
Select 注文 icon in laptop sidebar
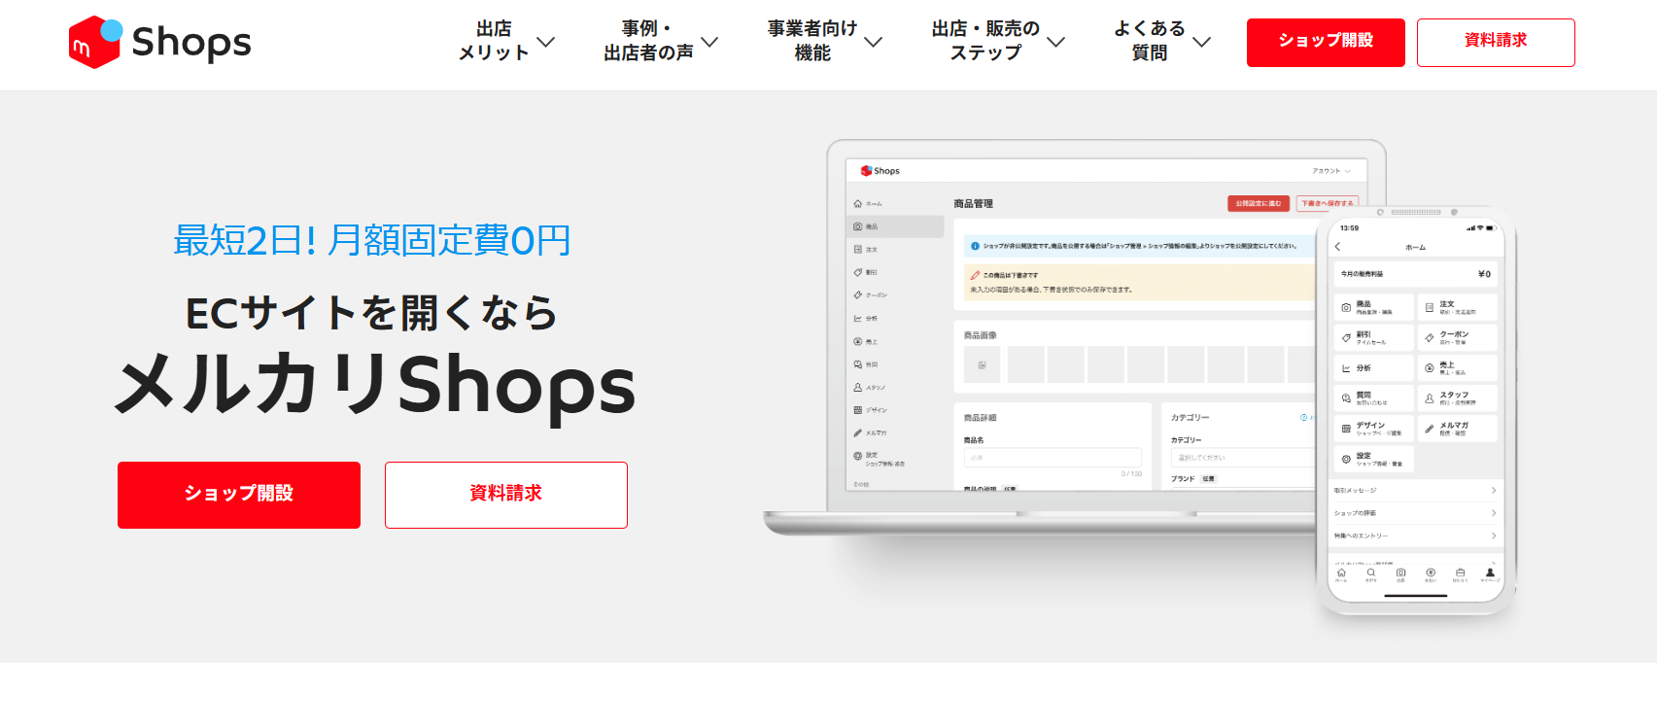coord(858,250)
